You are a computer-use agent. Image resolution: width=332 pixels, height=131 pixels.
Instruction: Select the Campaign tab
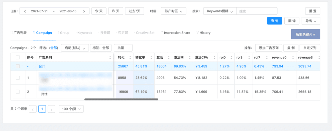42,33
